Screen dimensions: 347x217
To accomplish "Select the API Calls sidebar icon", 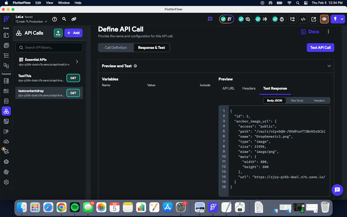I will coord(6,111).
